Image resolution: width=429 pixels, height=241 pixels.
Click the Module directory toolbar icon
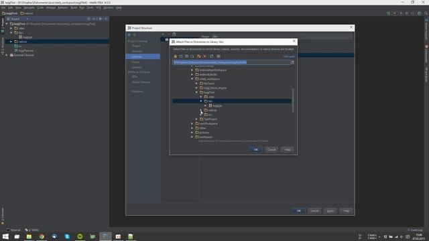pyautogui.click(x=192, y=56)
